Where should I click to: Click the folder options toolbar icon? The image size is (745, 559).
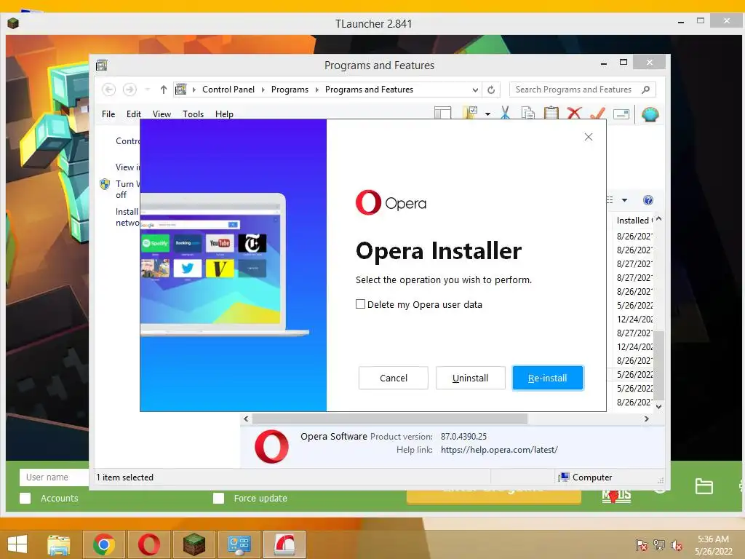point(471,113)
